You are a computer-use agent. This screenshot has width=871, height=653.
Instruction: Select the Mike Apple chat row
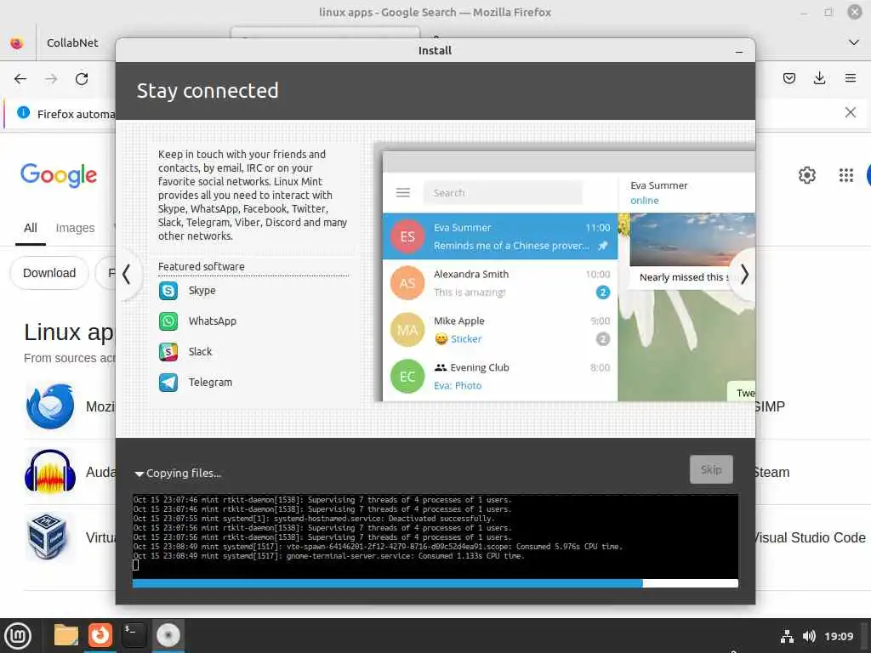pos(500,330)
